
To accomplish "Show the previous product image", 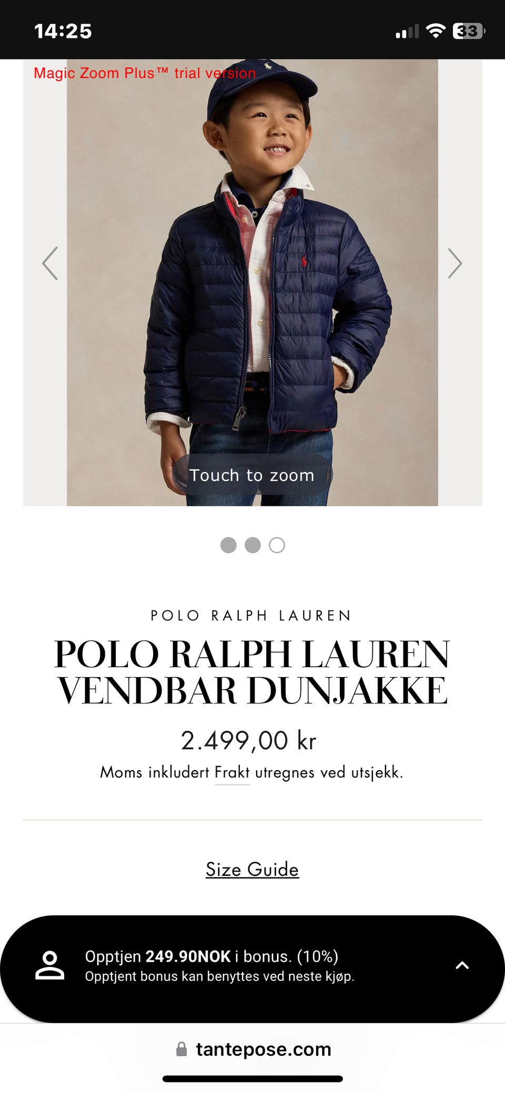I will 50,263.
